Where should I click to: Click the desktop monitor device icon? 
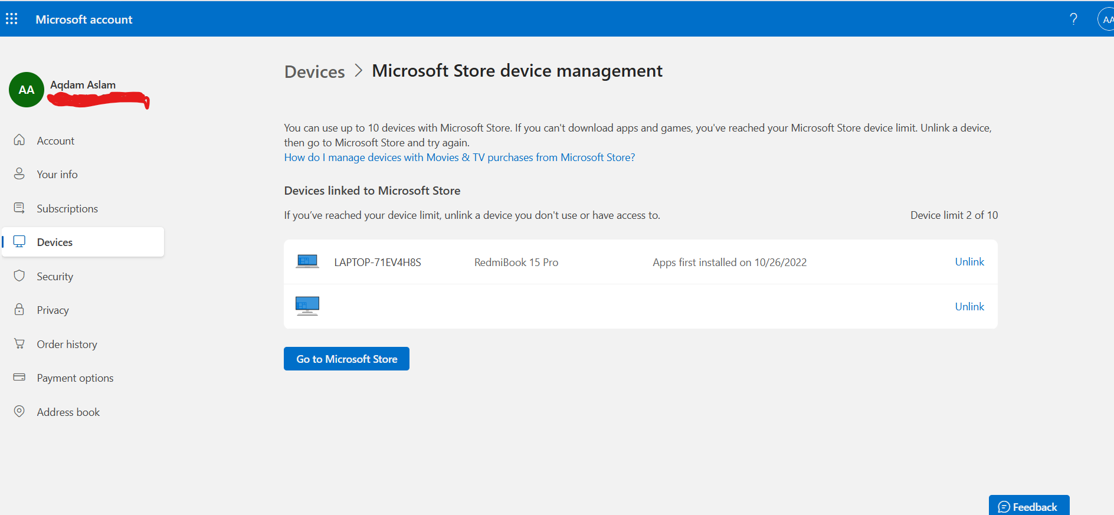click(307, 306)
